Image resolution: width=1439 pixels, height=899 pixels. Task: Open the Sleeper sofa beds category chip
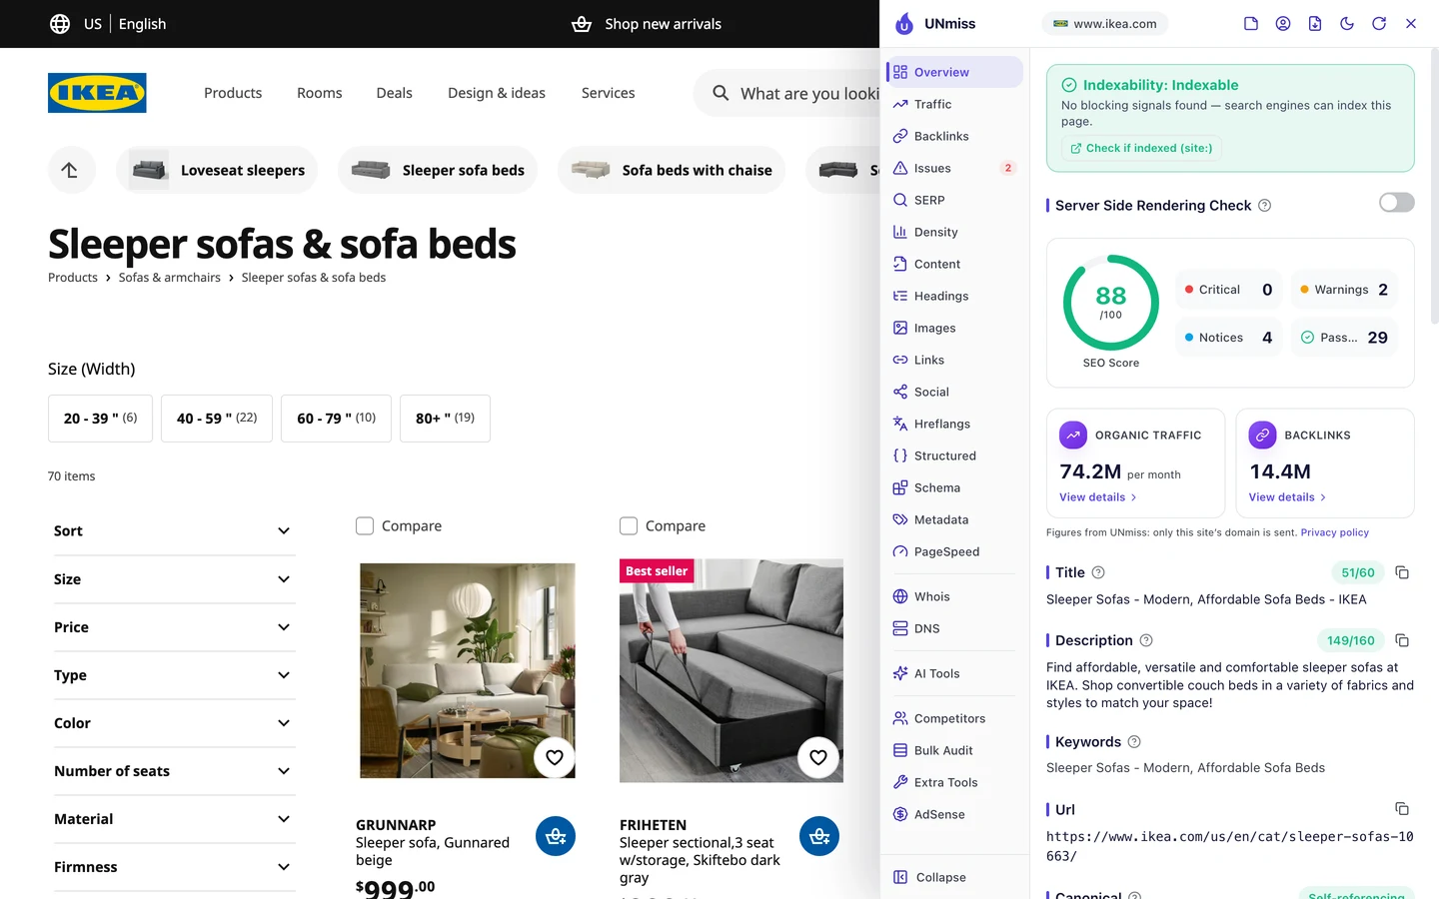(x=438, y=170)
